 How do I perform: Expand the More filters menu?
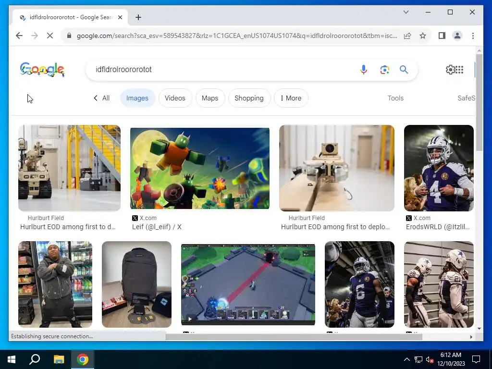click(x=291, y=98)
